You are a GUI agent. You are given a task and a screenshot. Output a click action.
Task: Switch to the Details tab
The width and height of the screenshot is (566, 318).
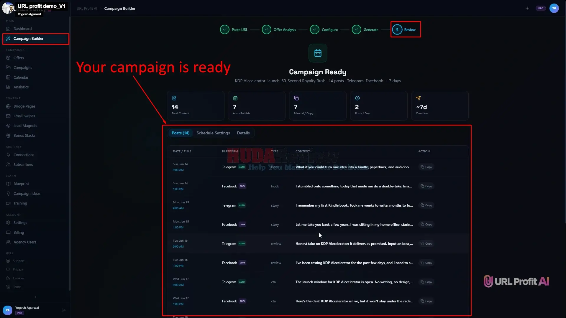click(x=243, y=133)
